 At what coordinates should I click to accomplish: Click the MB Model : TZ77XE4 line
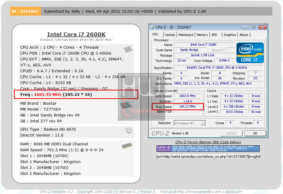click(41, 109)
